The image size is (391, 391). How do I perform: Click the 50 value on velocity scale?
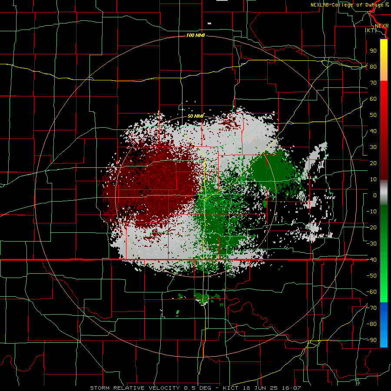tap(373, 115)
